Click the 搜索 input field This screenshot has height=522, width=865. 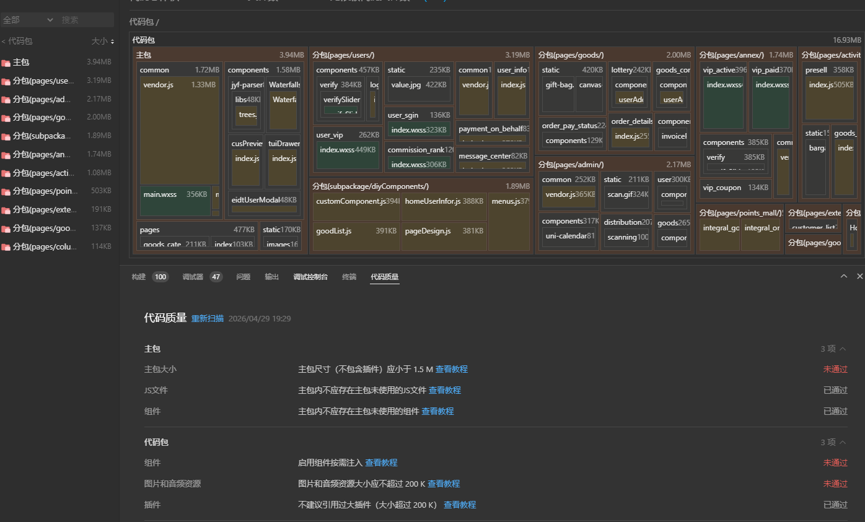click(86, 20)
